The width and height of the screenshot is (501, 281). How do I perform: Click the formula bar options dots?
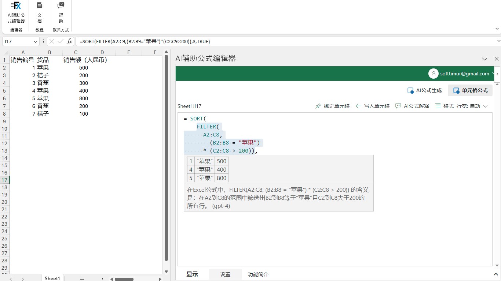tap(44, 42)
